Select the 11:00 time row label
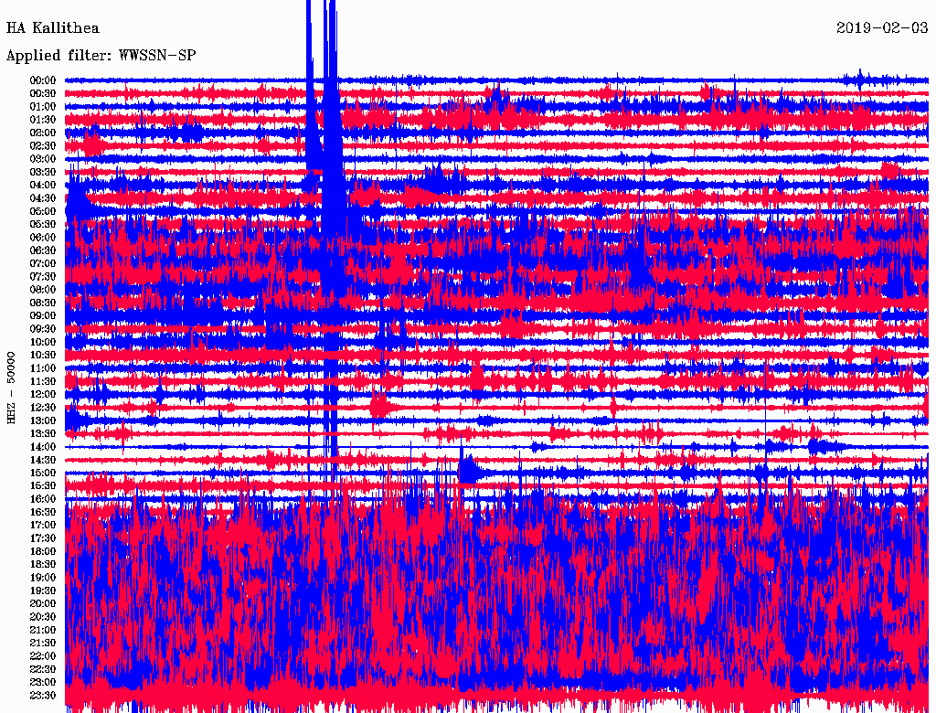This screenshot has height=713, width=936. (43, 368)
